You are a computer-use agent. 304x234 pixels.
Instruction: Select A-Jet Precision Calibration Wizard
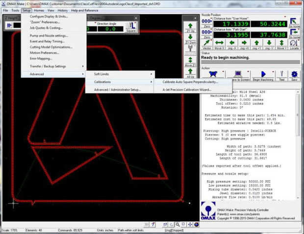tap(193, 90)
